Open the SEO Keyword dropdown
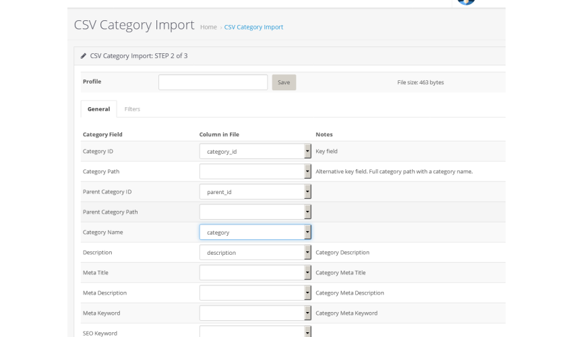The image size is (573, 337). (x=255, y=332)
